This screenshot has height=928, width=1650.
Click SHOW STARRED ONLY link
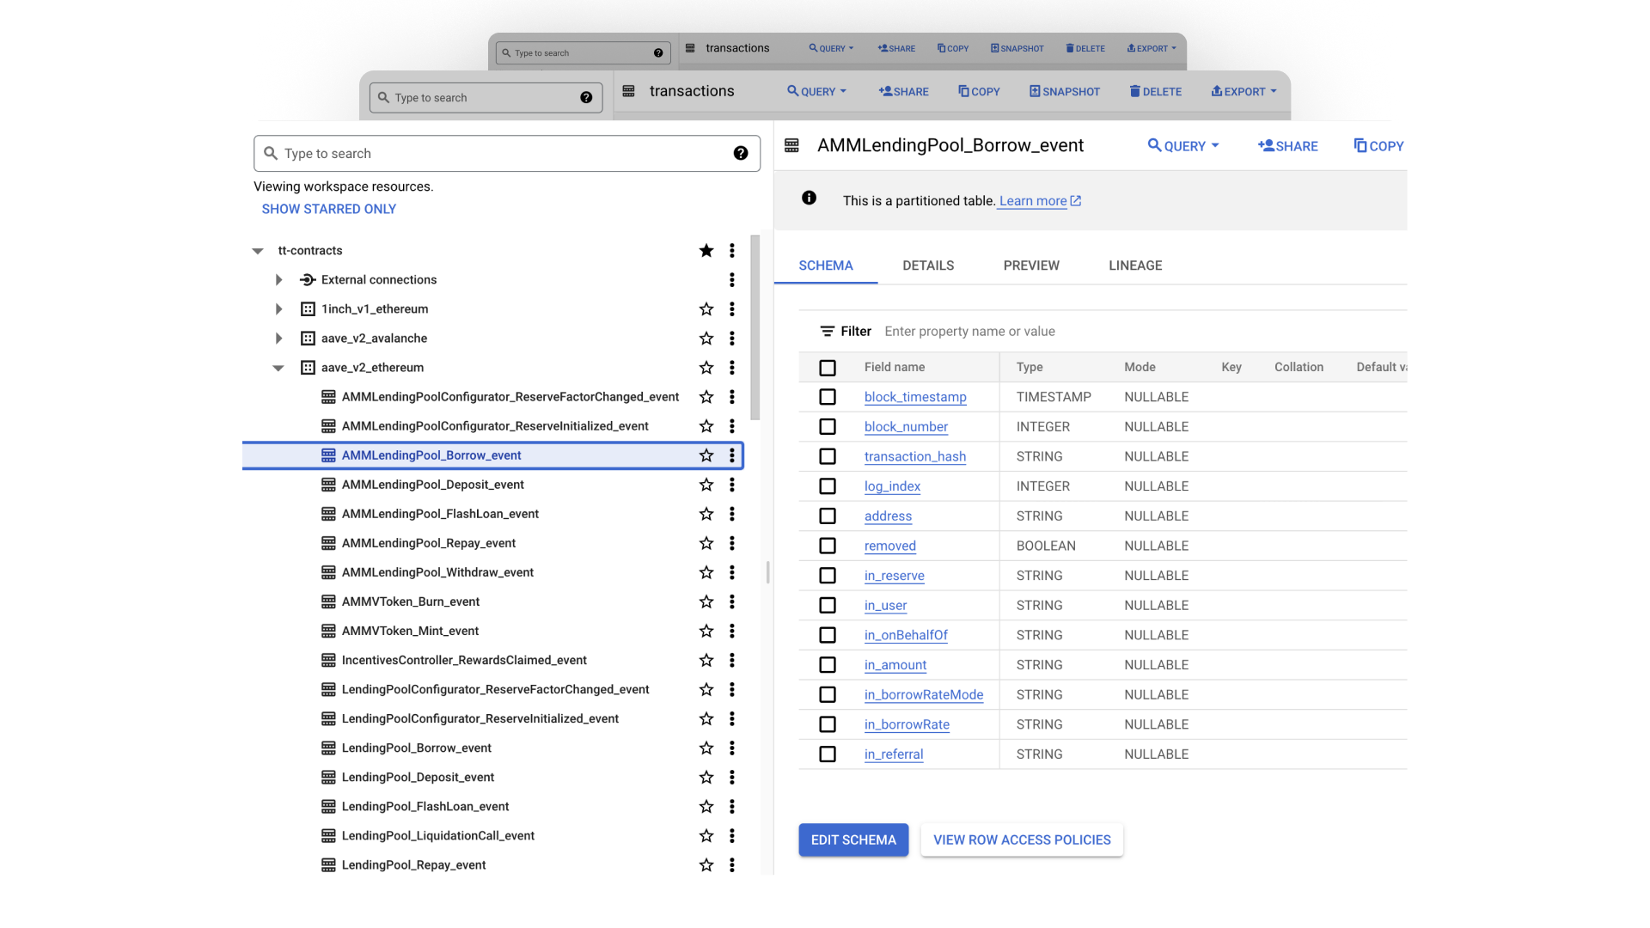click(329, 210)
